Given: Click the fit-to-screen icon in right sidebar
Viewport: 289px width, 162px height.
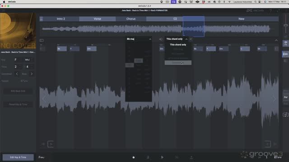Looking at the screenshot, I should (285, 115).
